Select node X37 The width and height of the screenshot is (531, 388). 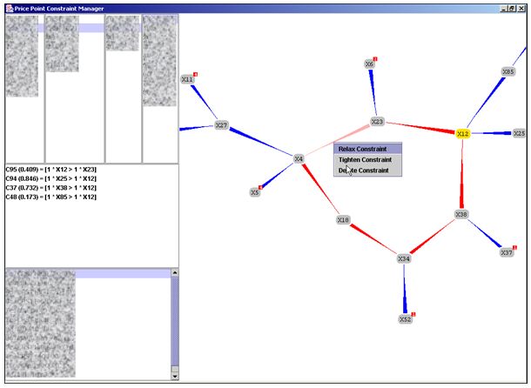[x=506, y=252]
